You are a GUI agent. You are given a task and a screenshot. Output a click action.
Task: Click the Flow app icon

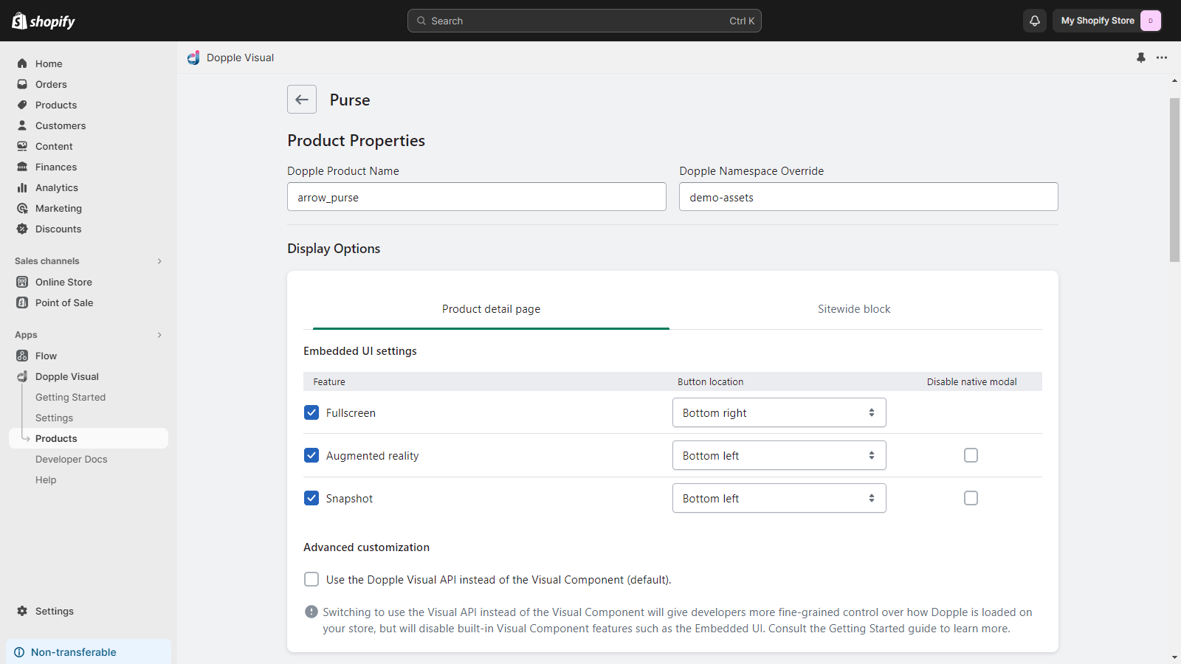point(22,356)
